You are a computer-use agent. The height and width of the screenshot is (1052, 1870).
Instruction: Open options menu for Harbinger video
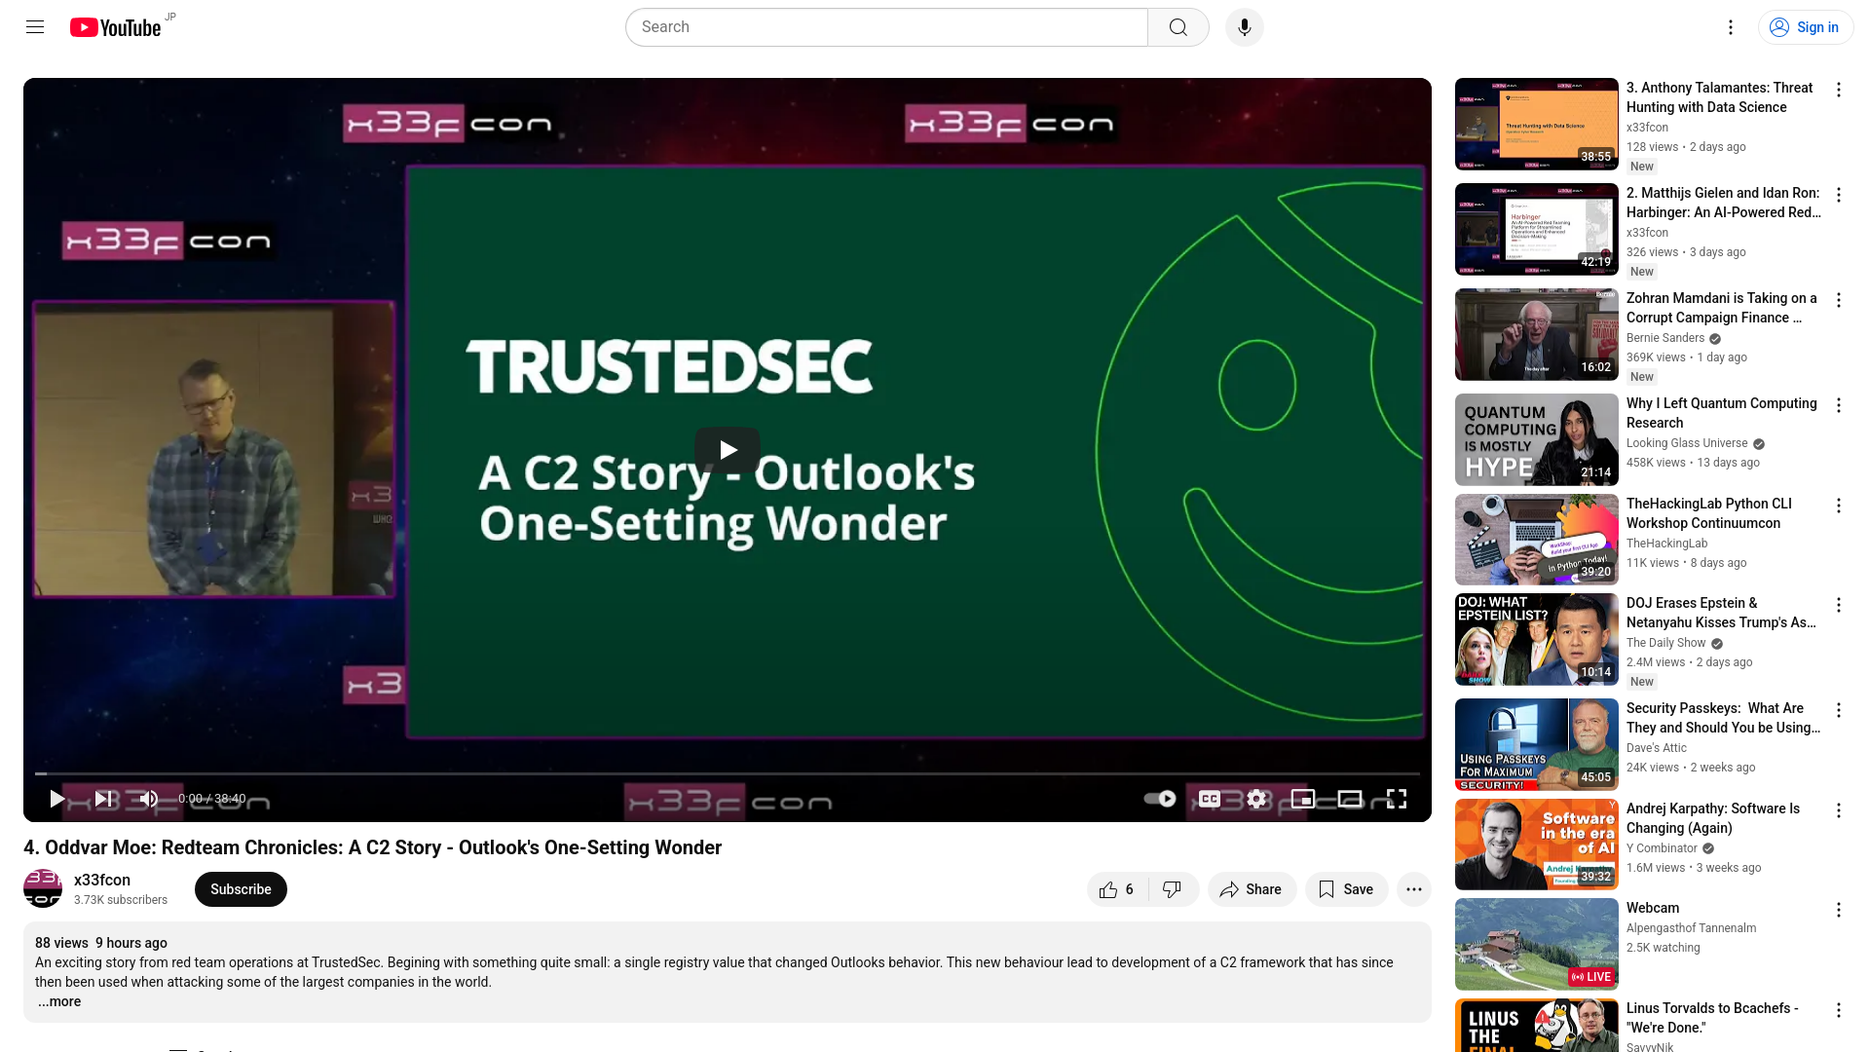coord(1839,195)
